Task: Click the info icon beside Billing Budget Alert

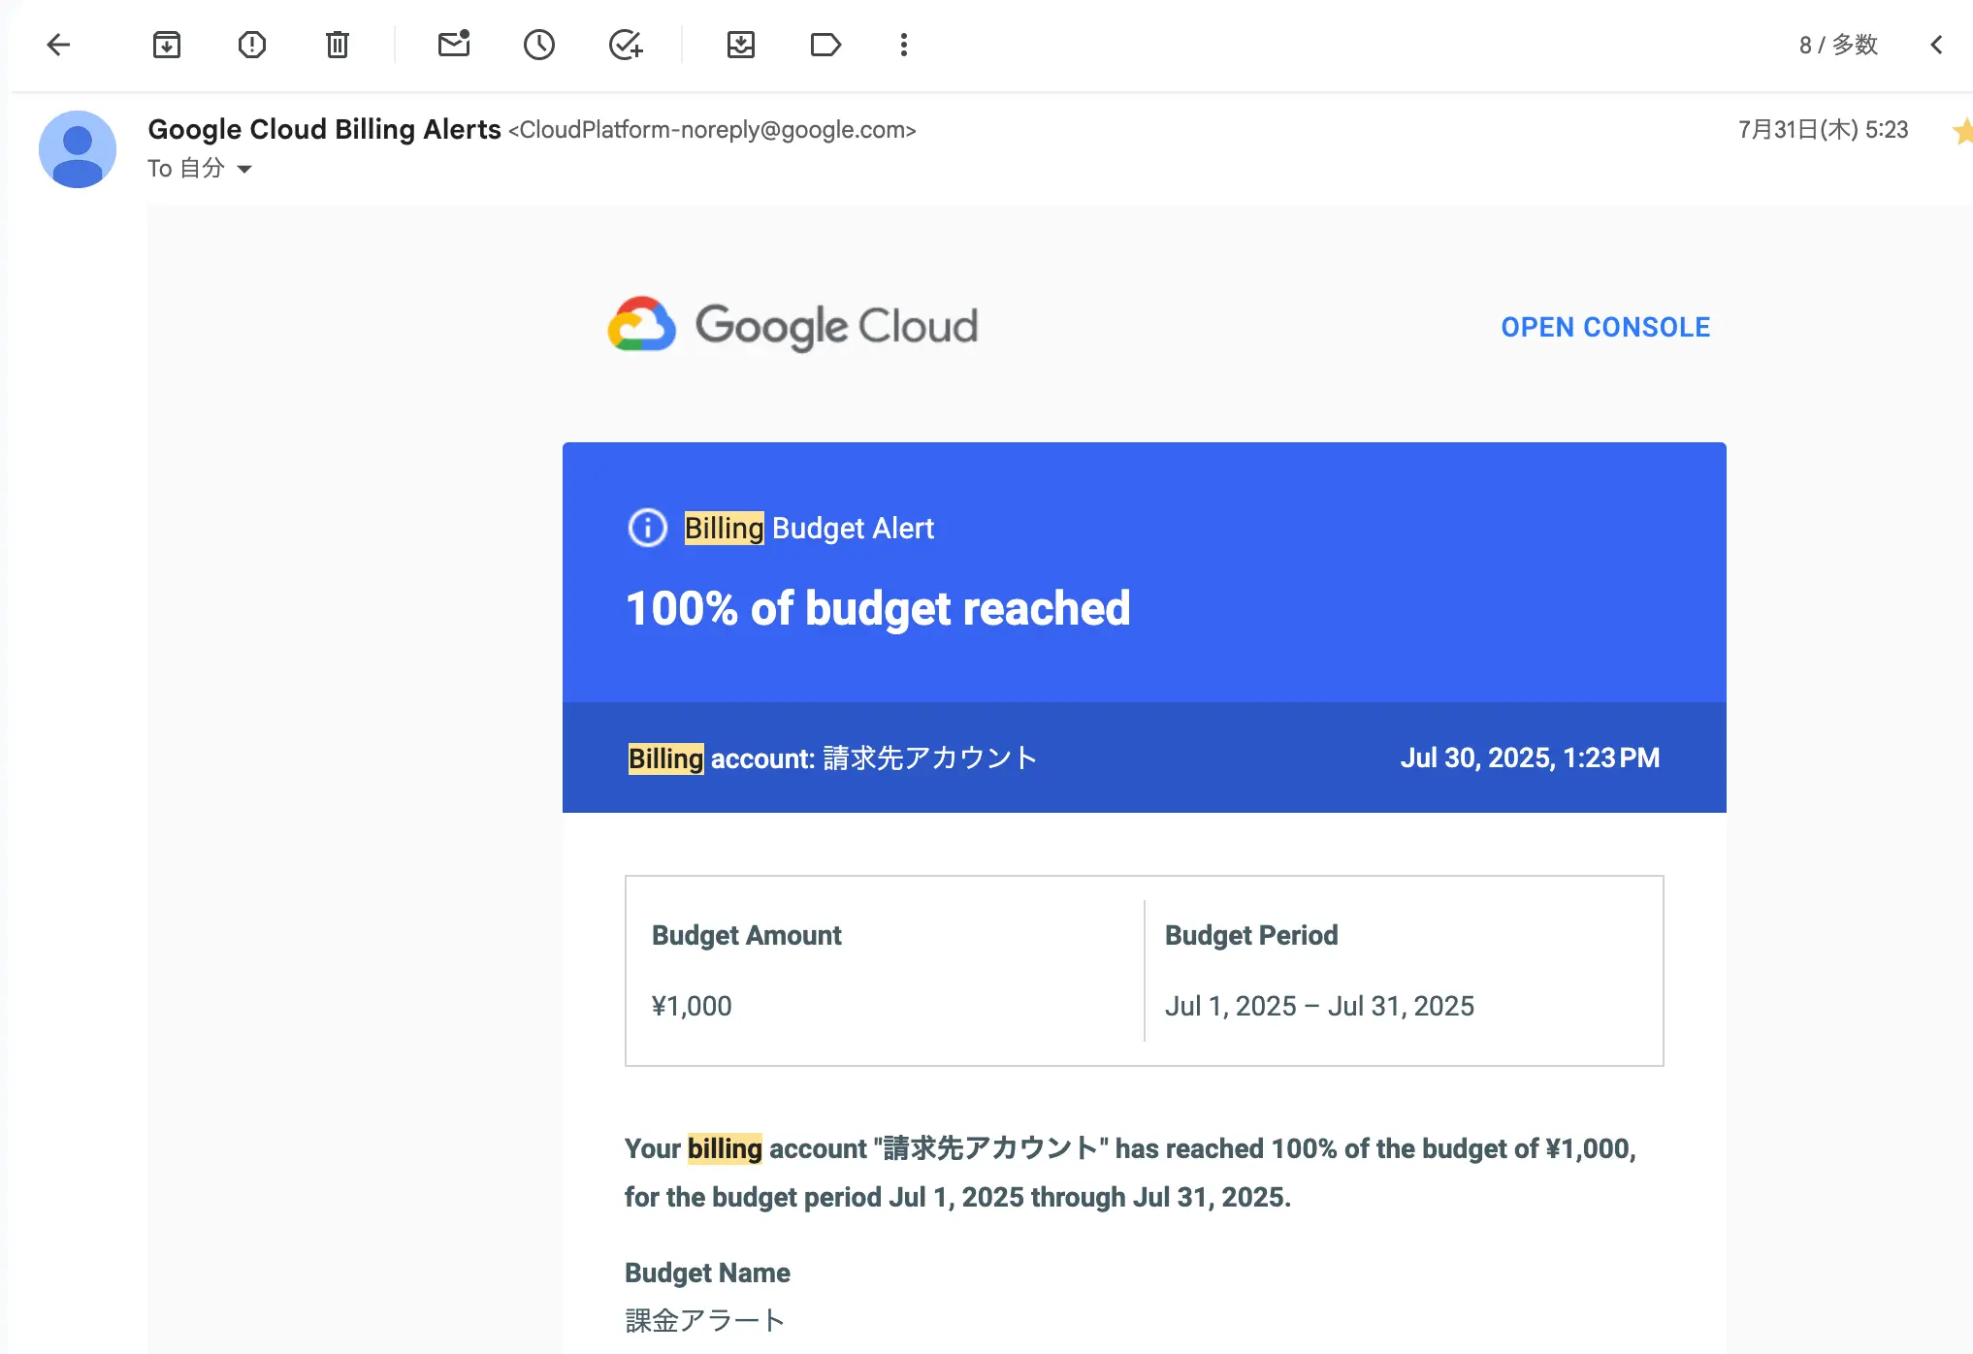Action: pos(648,529)
